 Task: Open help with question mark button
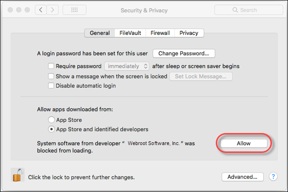[273, 176]
